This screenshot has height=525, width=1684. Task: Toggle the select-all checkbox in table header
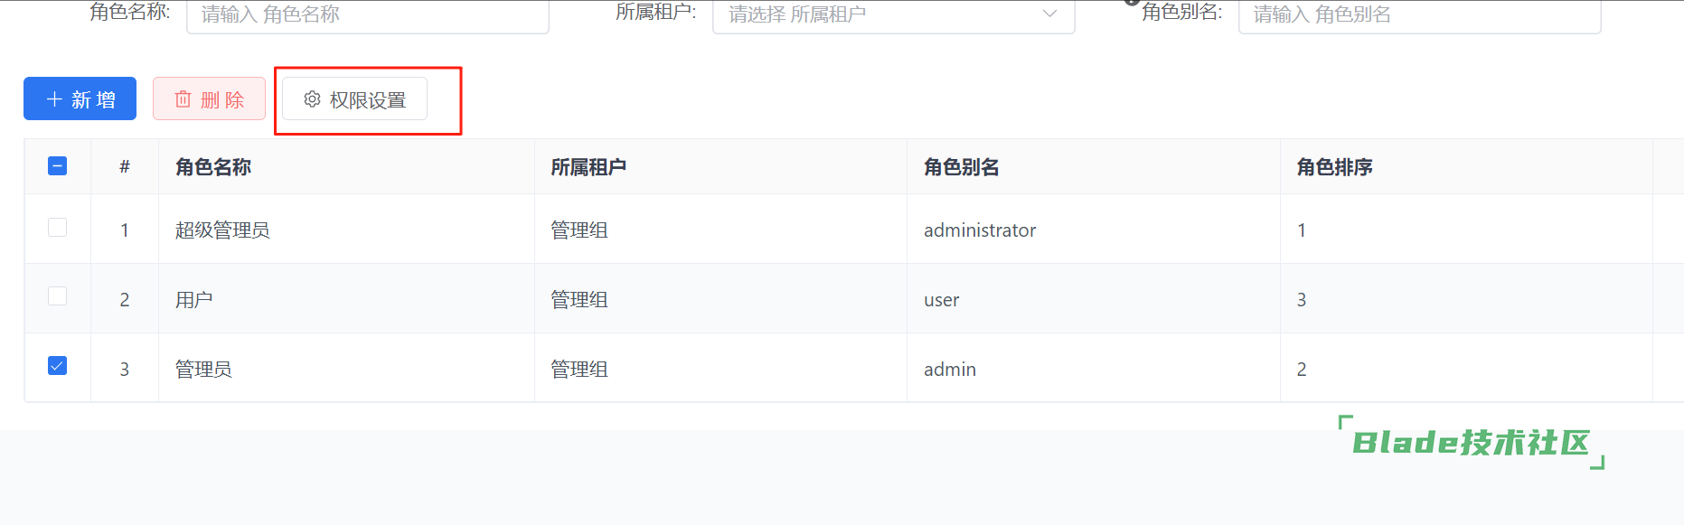57,166
